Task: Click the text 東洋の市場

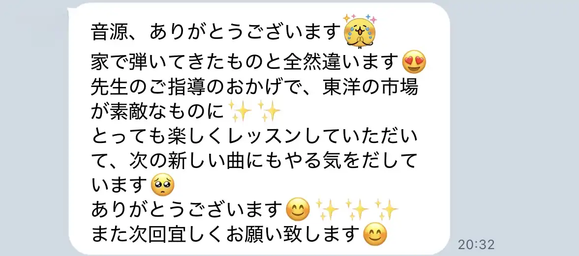Action: [370, 87]
